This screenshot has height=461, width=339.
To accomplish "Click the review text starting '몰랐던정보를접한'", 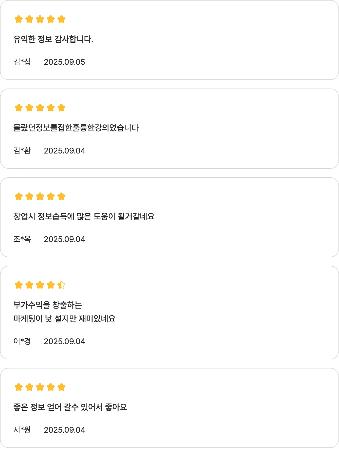I will pos(76,128).
